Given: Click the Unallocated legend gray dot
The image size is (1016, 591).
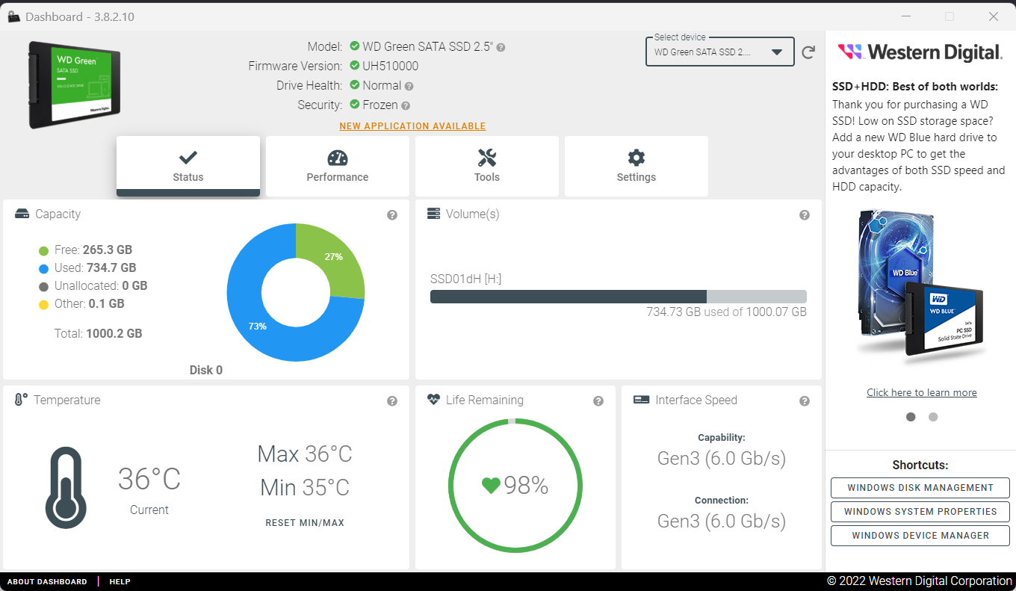Looking at the screenshot, I should coord(43,287).
